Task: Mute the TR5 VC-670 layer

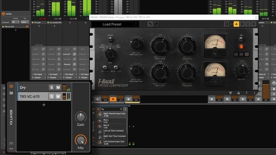Action: (x=58, y=96)
